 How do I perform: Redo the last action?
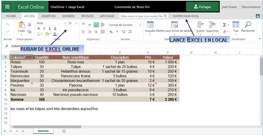click(8, 32)
